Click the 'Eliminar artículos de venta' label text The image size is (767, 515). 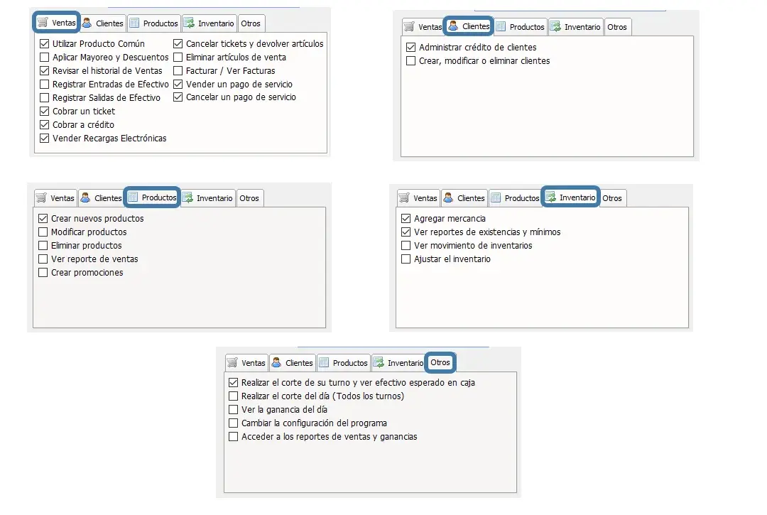[x=236, y=58]
